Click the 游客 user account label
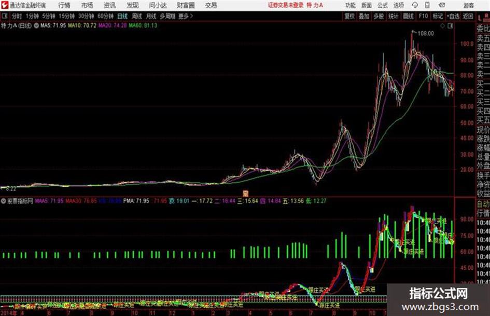The width and height of the screenshot is (490, 316). tap(469, 5)
